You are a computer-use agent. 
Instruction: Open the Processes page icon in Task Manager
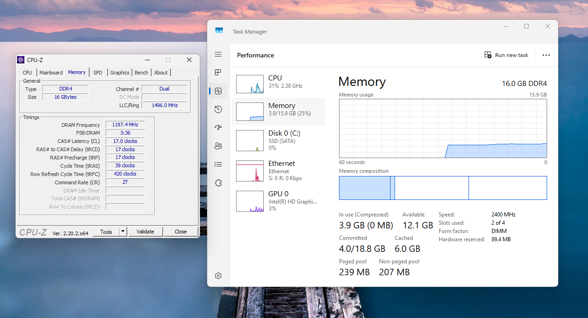click(x=218, y=73)
